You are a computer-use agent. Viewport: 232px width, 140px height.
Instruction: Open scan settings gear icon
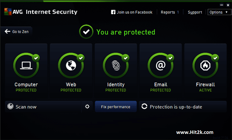tap(87, 107)
